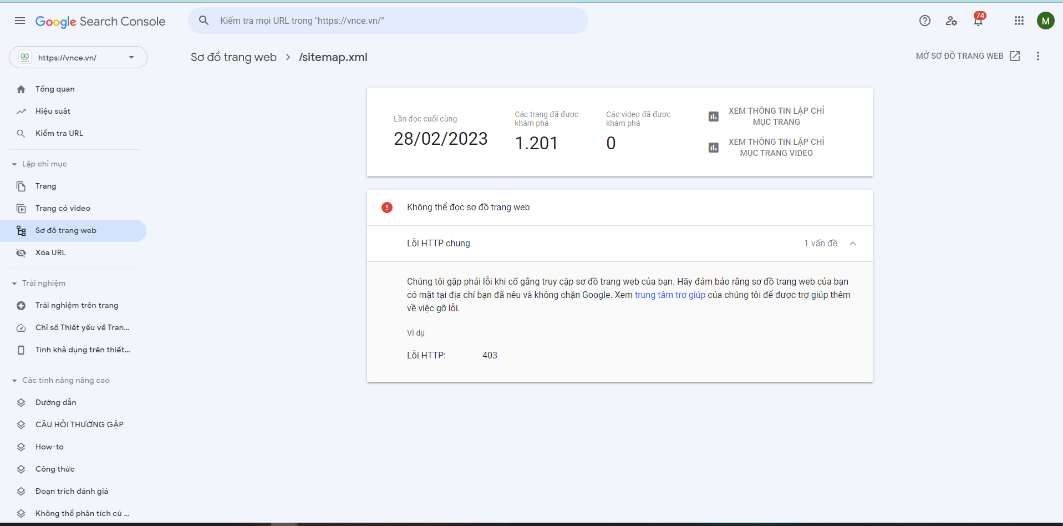The image size is (1063, 526).
Task: Click the open-in-new-tab icon beside MỞ SƠ ĐỒ TRANG WEB
Action: (1015, 56)
